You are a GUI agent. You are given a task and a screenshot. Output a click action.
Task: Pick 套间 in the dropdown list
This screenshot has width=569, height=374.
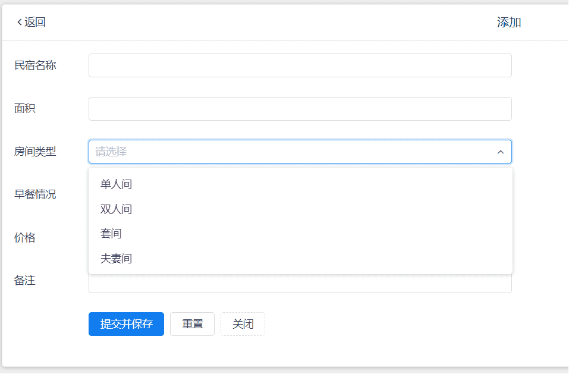point(111,234)
